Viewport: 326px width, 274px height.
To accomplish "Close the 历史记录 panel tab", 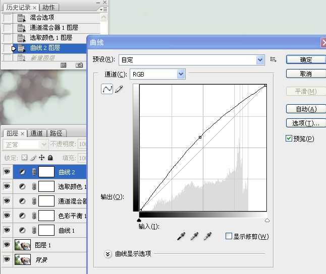I will click(34, 8).
